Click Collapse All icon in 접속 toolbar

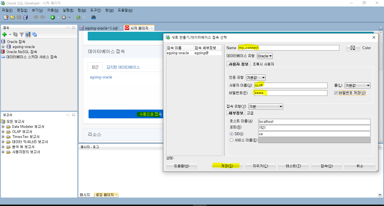pos(34,35)
